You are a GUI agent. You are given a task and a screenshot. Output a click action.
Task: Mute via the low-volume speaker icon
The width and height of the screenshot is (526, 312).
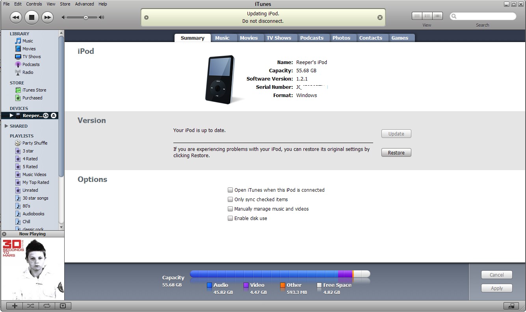pos(63,17)
